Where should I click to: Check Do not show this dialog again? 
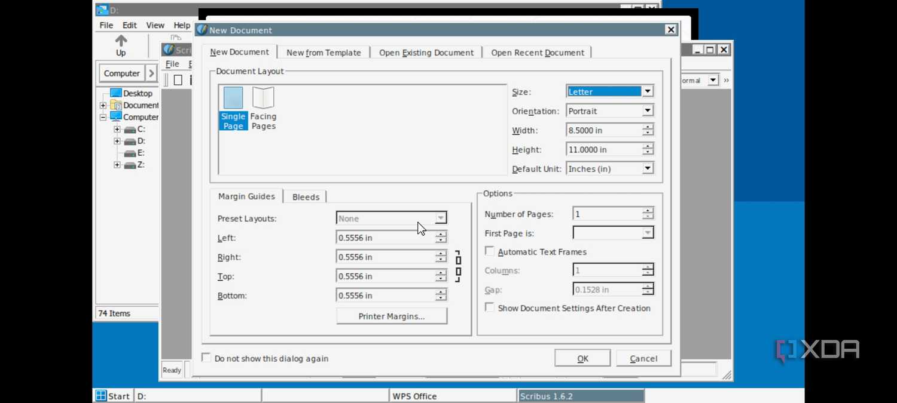206,358
